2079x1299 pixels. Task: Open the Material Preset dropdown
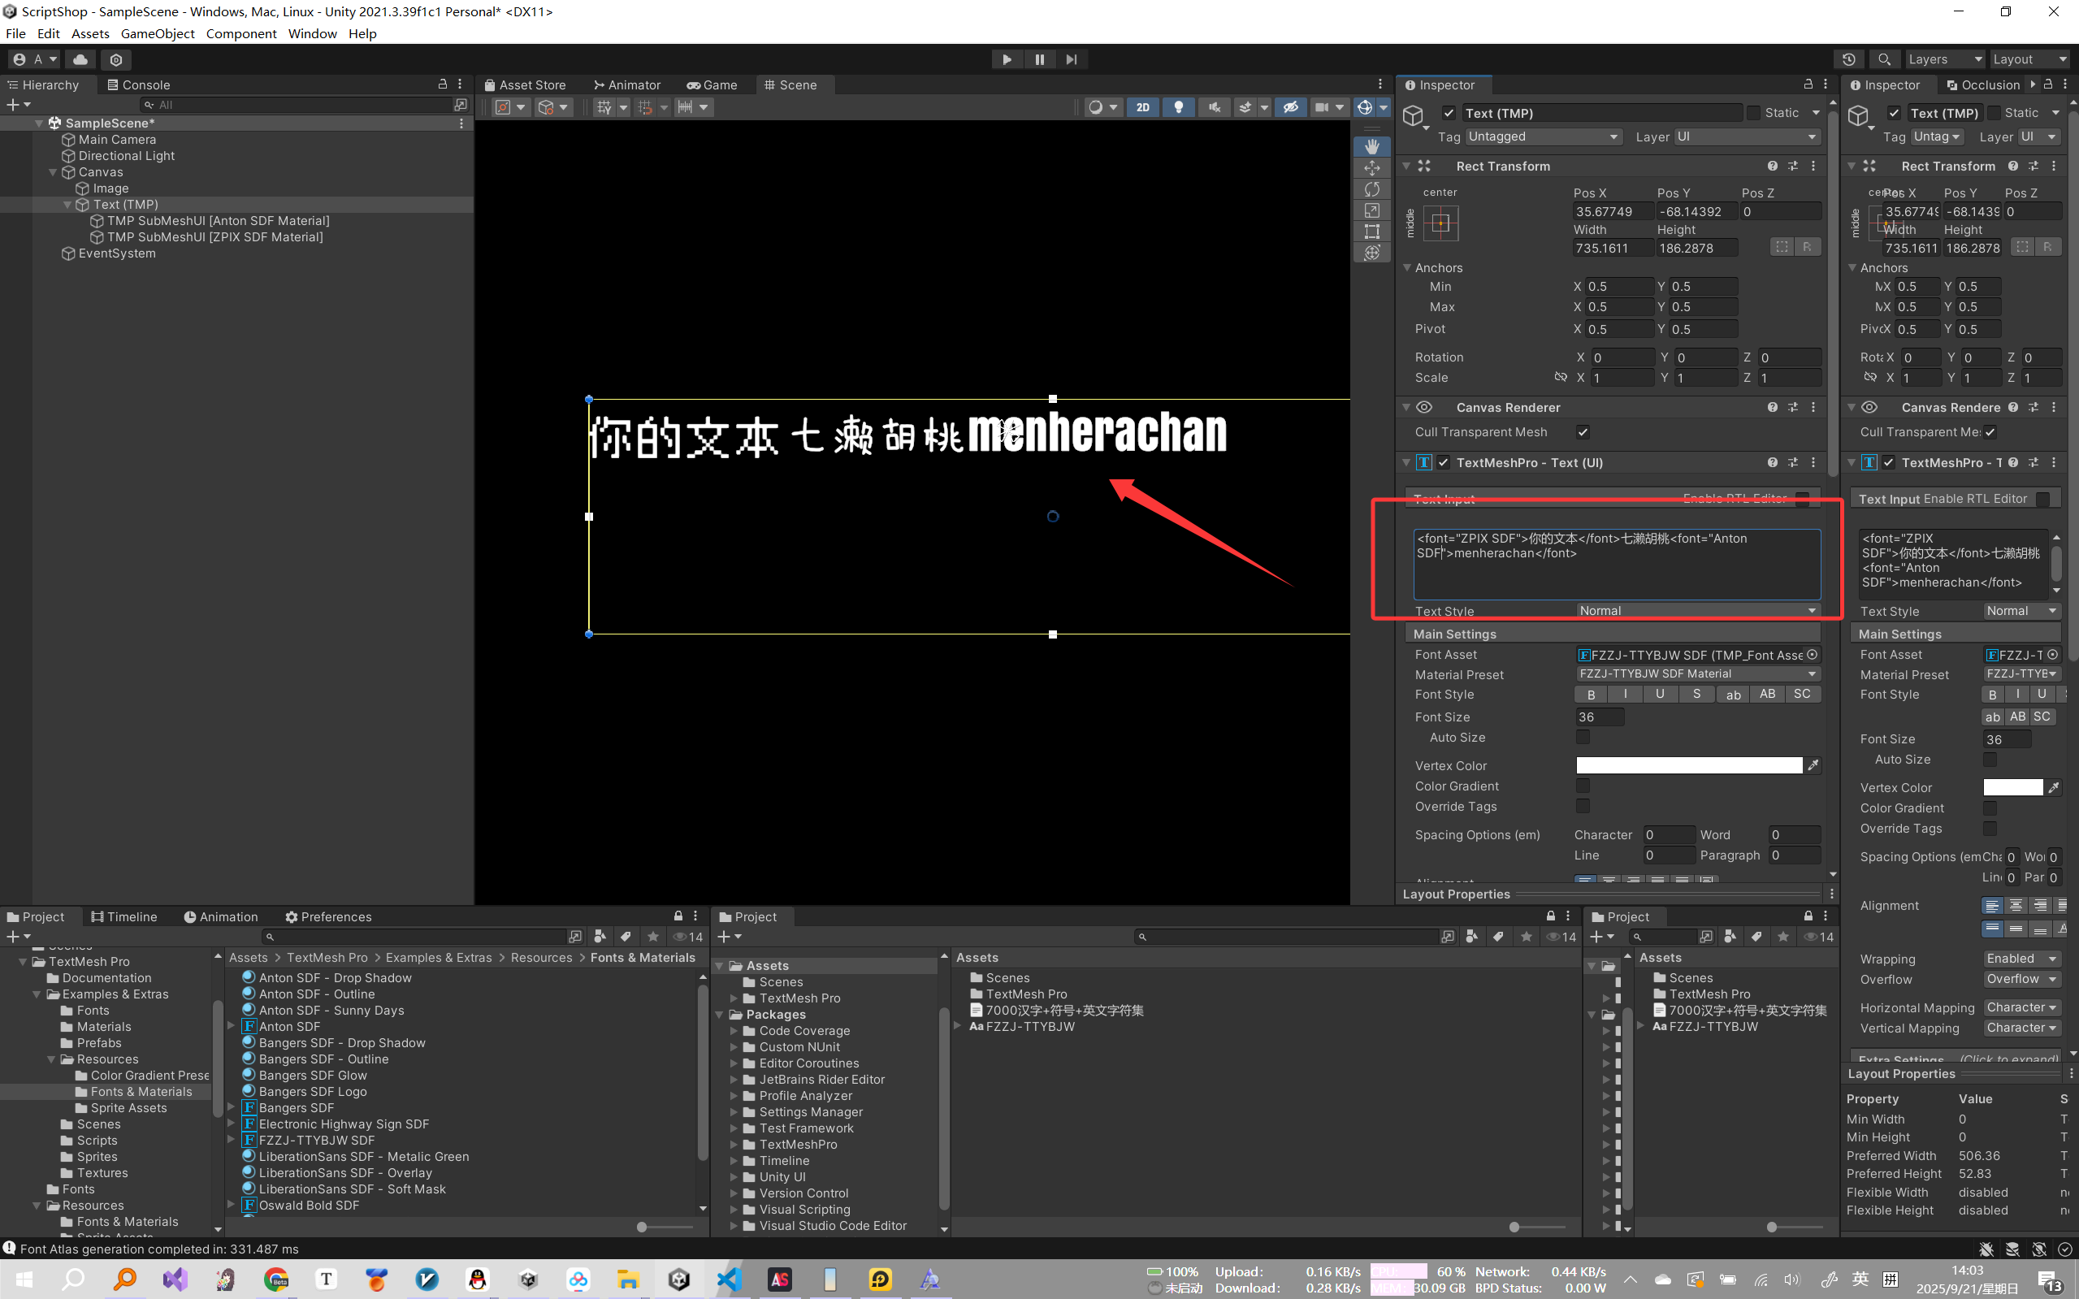point(1696,674)
